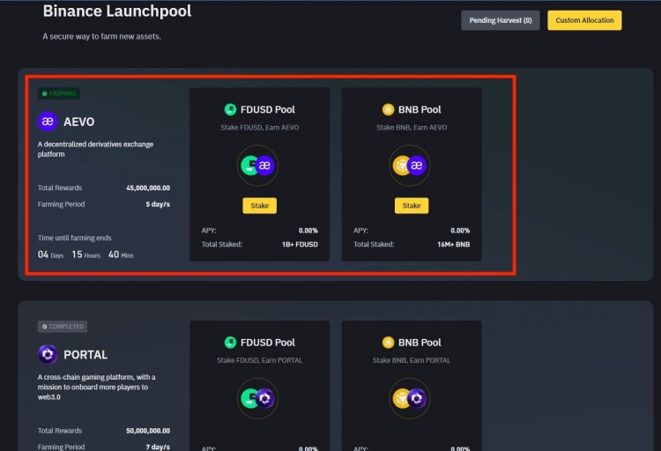Click BNB coin icon beside PORTAL BNB Pool title

click(x=388, y=343)
